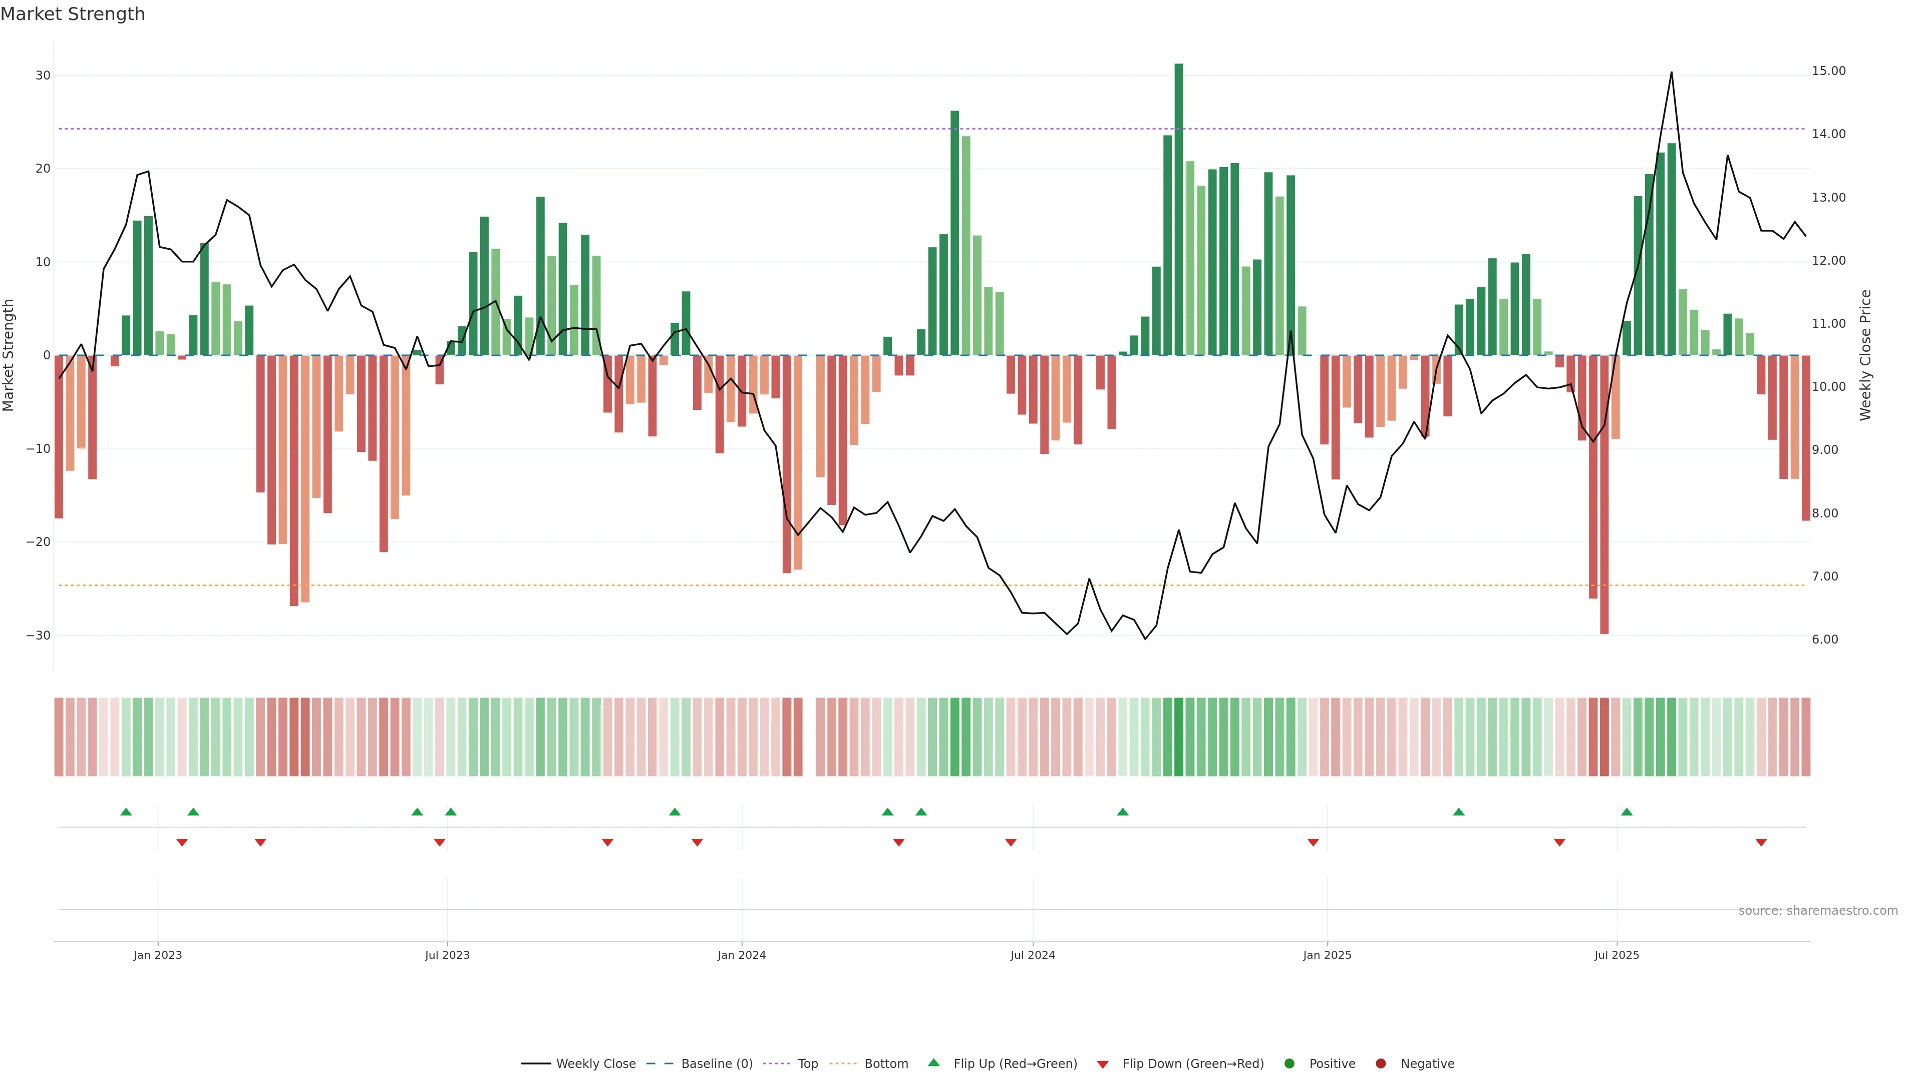
Task: Click the Flip Up green triangle legend icon
Action: (933, 1063)
